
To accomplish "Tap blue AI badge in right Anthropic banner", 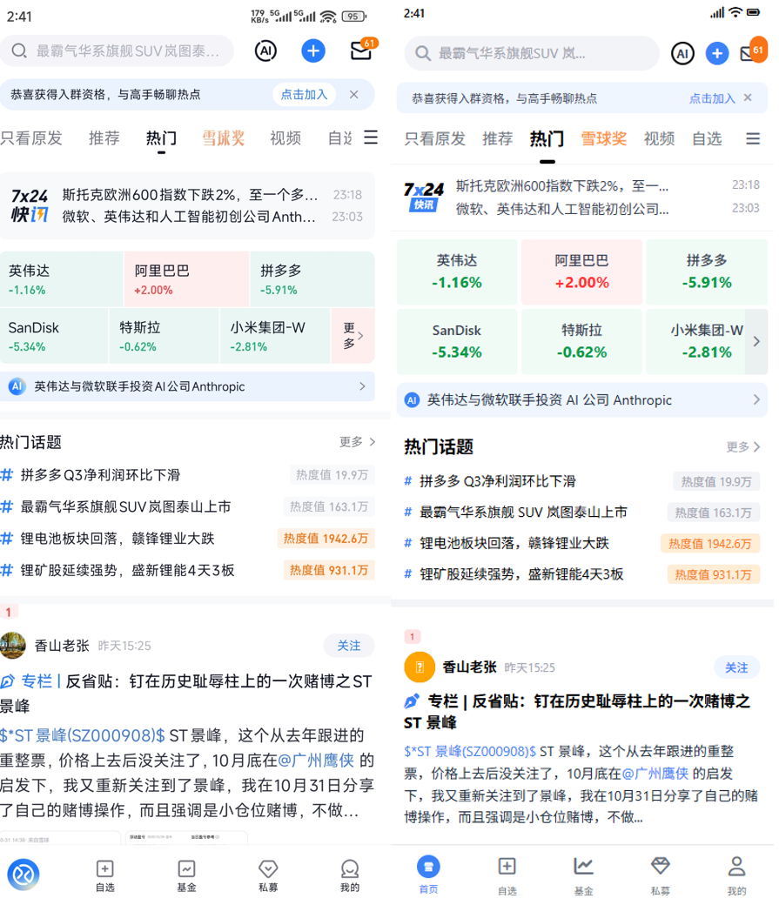I will click(412, 400).
